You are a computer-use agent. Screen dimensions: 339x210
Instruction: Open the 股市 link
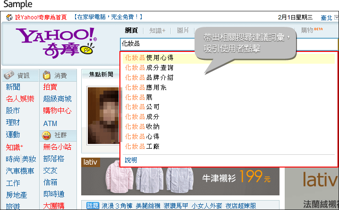tap(13, 111)
